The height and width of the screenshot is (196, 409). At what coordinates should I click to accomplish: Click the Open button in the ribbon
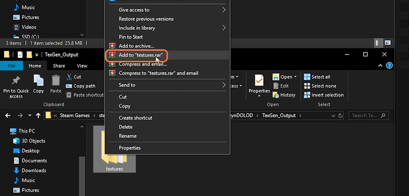(x=282, y=77)
